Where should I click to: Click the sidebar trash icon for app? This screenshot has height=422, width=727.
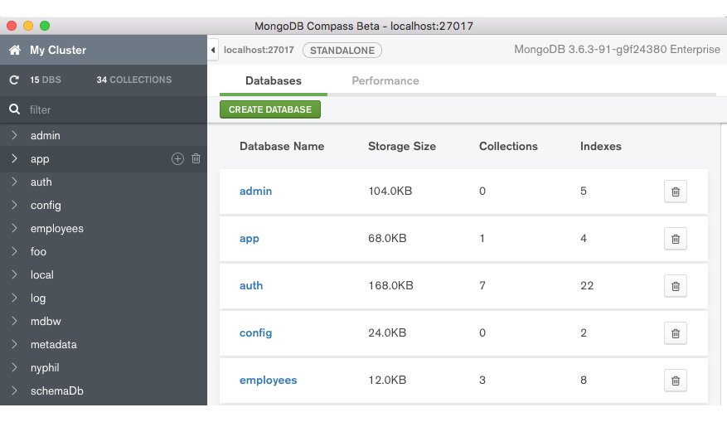(196, 158)
